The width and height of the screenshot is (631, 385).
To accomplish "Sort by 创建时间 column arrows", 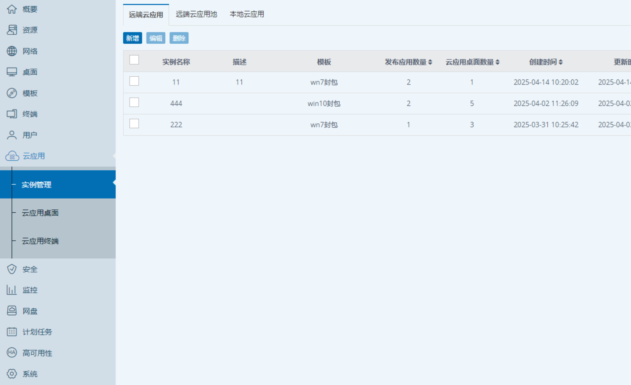I will point(561,62).
